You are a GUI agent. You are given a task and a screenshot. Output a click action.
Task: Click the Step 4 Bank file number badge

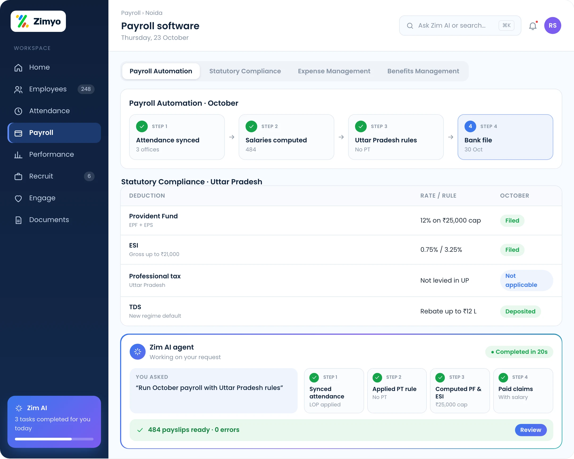pyautogui.click(x=470, y=126)
